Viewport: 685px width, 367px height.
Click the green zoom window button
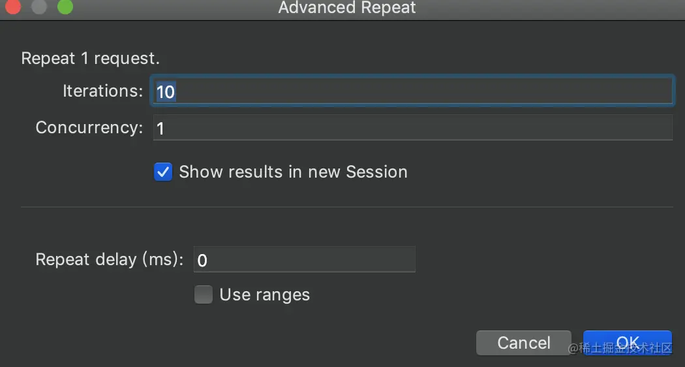tap(65, 8)
